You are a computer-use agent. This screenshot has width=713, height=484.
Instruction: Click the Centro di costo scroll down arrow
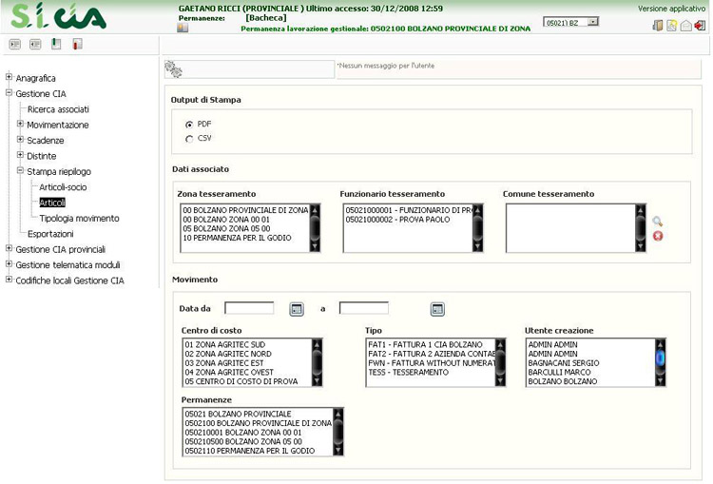coord(317,381)
